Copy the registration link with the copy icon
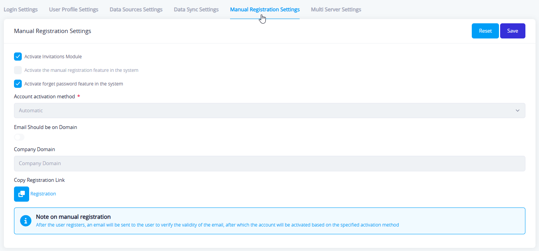Image resolution: width=539 pixels, height=251 pixels. 21,194
